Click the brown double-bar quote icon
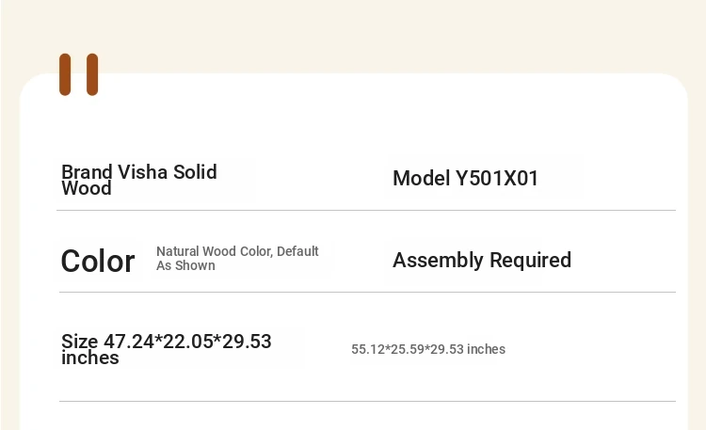Screen dimensions: 706x430 point(79,74)
